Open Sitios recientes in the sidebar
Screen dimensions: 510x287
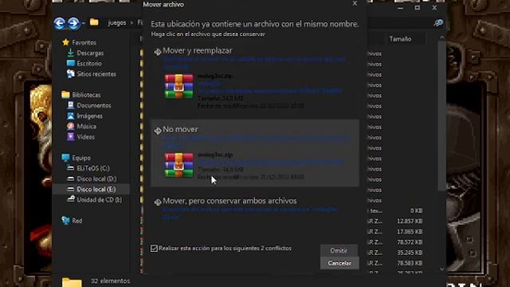tap(96, 74)
